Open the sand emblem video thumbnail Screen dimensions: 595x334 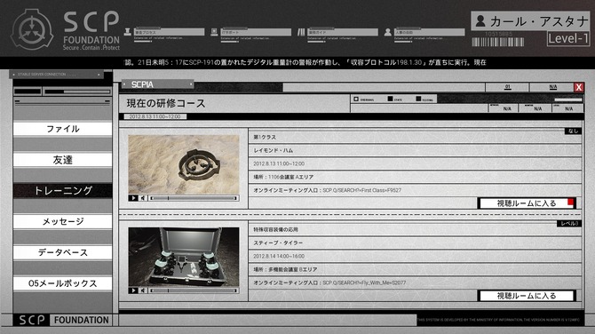(x=184, y=164)
